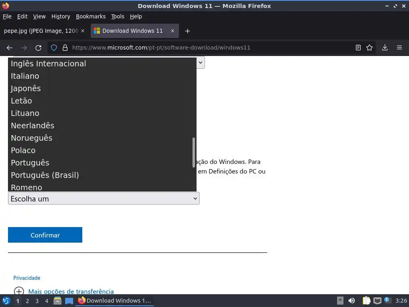Image resolution: width=409 pixels, height=307 pixels.
Task: Open the File menu
Action: (x=7, y=16)
